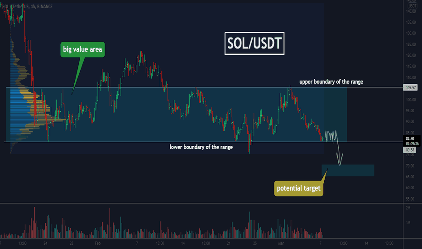Screen dimensions: 422x249
Task: Open the USDT currency selector on price axis
Action: tap(412, 6)
